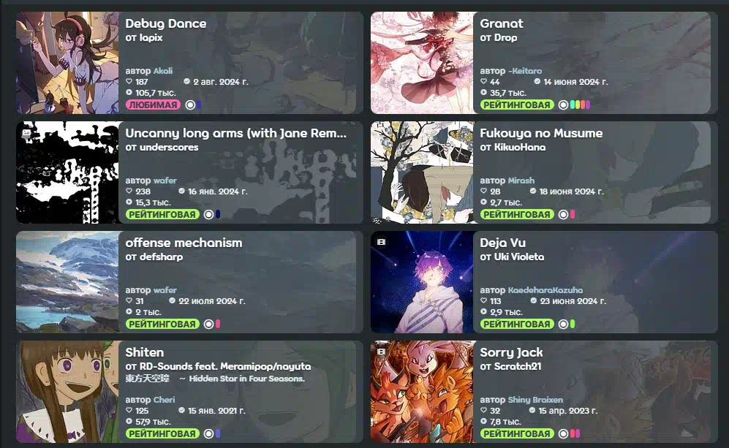The height and width of the screenshot is (448, 729).
Task: Click the play count icon on Uncanny long arms
Action: [129, 202]
